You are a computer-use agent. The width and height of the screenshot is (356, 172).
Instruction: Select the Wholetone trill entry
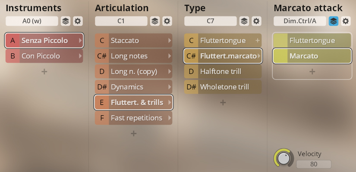pyautogui.click(x=223, y=87)
